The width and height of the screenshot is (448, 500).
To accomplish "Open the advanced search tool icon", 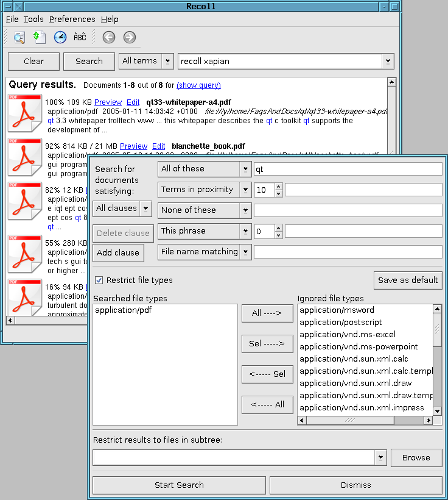I will coord(19,37).
